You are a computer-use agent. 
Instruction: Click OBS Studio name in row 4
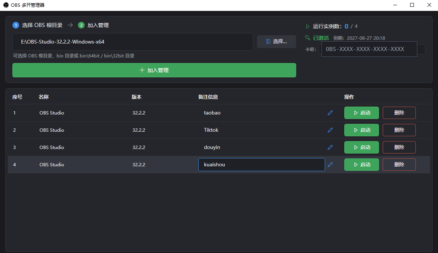[x=52, y=165]
